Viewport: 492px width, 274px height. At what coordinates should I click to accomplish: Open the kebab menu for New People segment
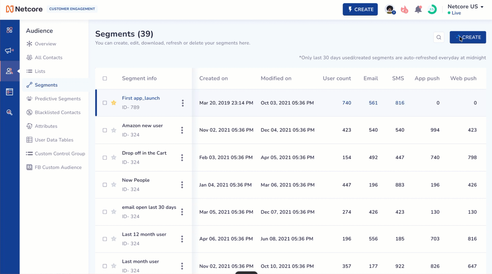(182, 185)
